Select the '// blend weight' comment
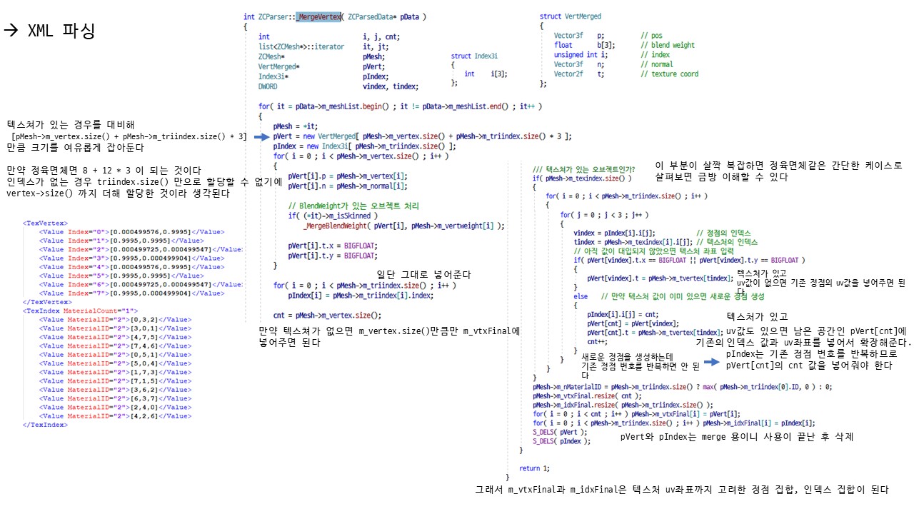914x514 pixels. point(667,45)
